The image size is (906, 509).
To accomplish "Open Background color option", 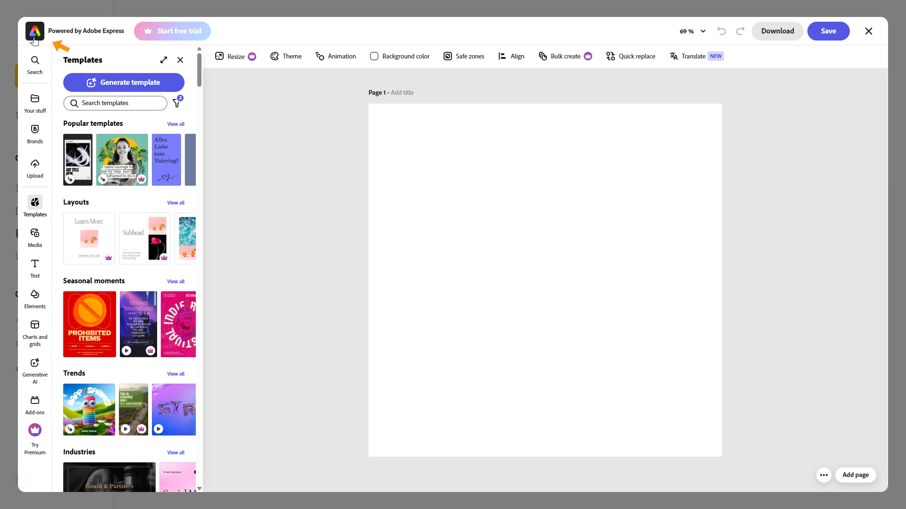I will (400, 56).
